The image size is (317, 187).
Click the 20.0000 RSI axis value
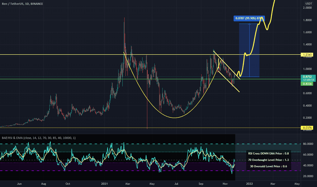point(308,176)
